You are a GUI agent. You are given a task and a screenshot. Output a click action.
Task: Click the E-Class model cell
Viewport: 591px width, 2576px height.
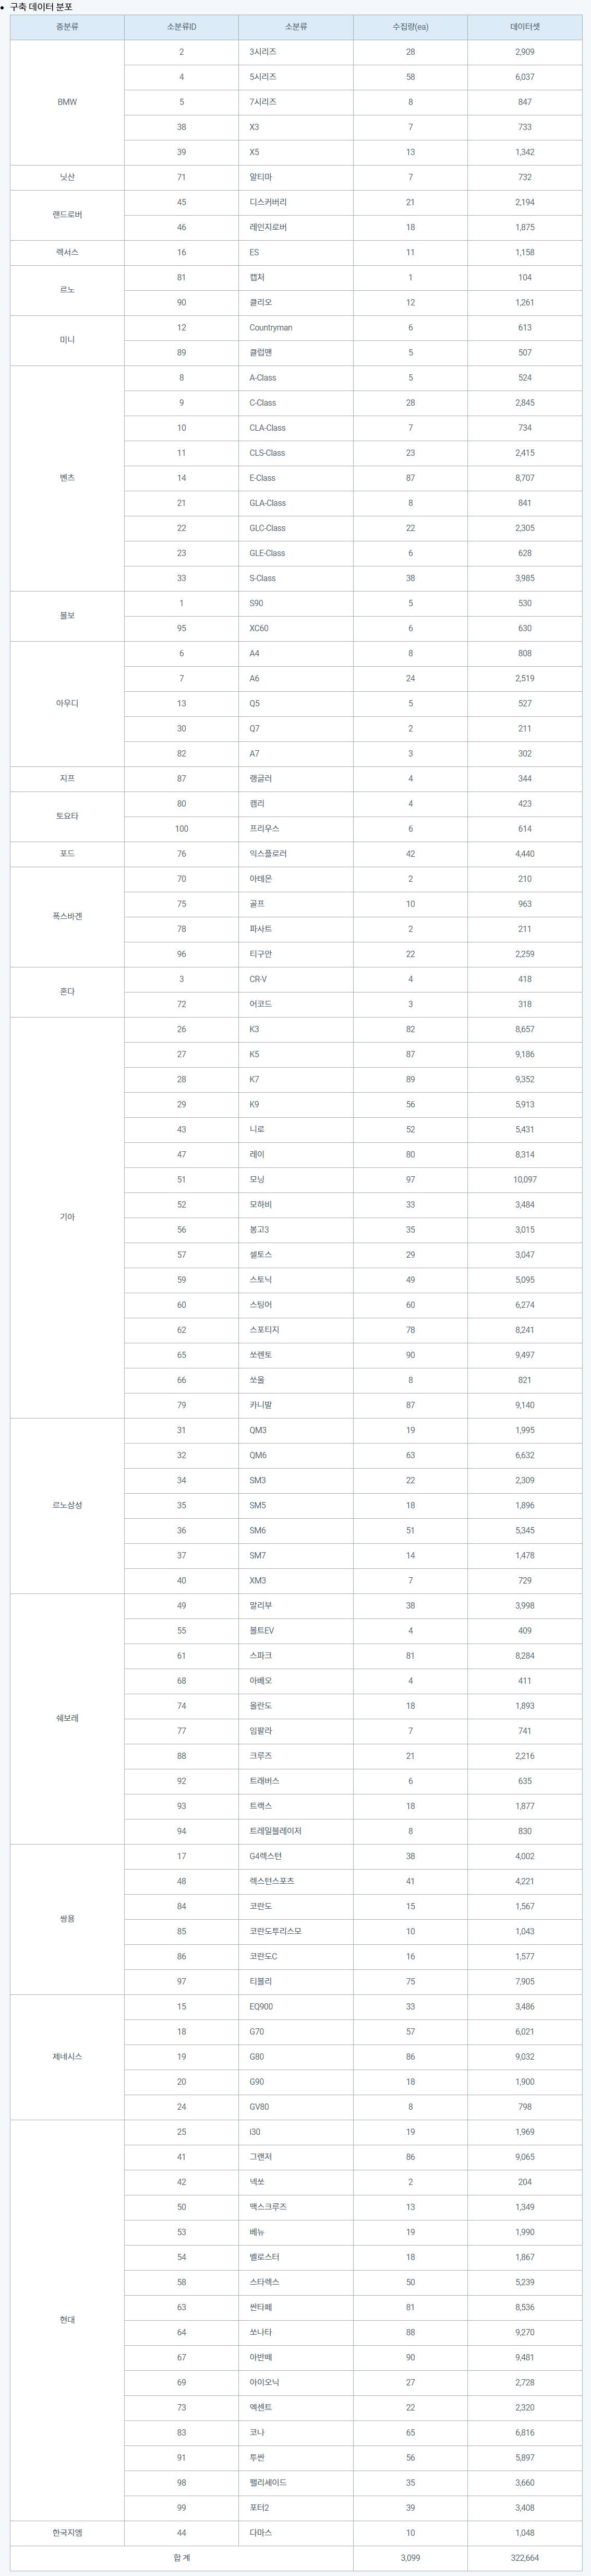pyautogui.click(x=262, y=478)
